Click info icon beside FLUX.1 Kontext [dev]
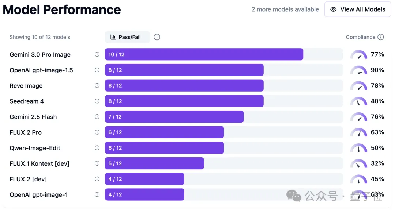This screenshot has width=395, height=212. (97, 163)
